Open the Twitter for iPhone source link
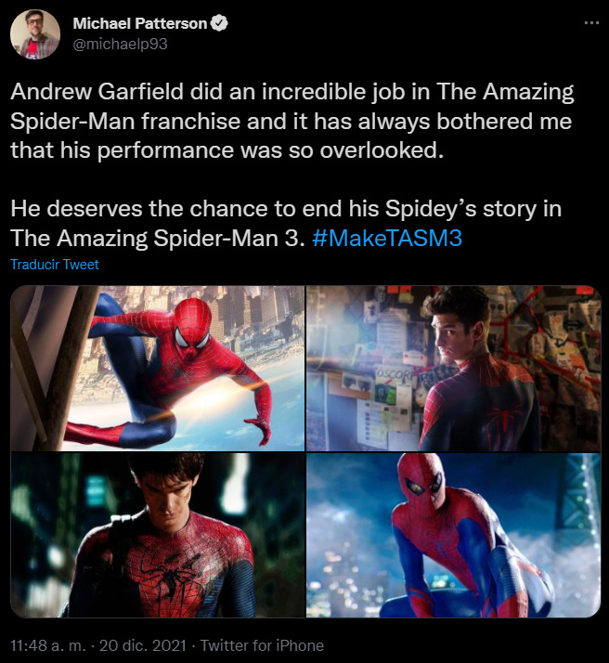The width and height of the screenshot is (609, 663). click(262, 645)
